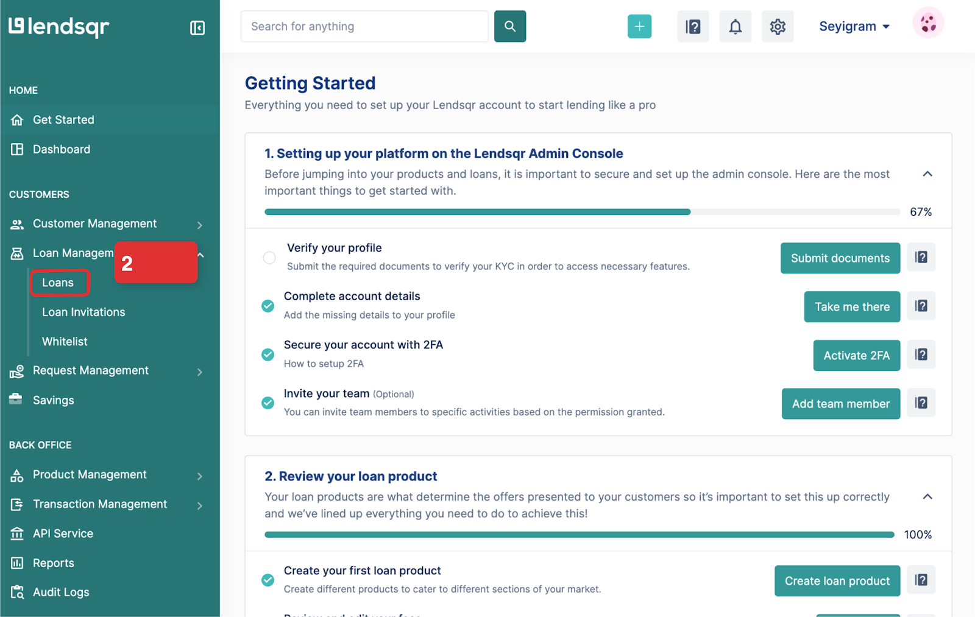The width and height of the screenshot is (975, 617).
Task: Select Whitelist submenu item
Action: point(65,342)
